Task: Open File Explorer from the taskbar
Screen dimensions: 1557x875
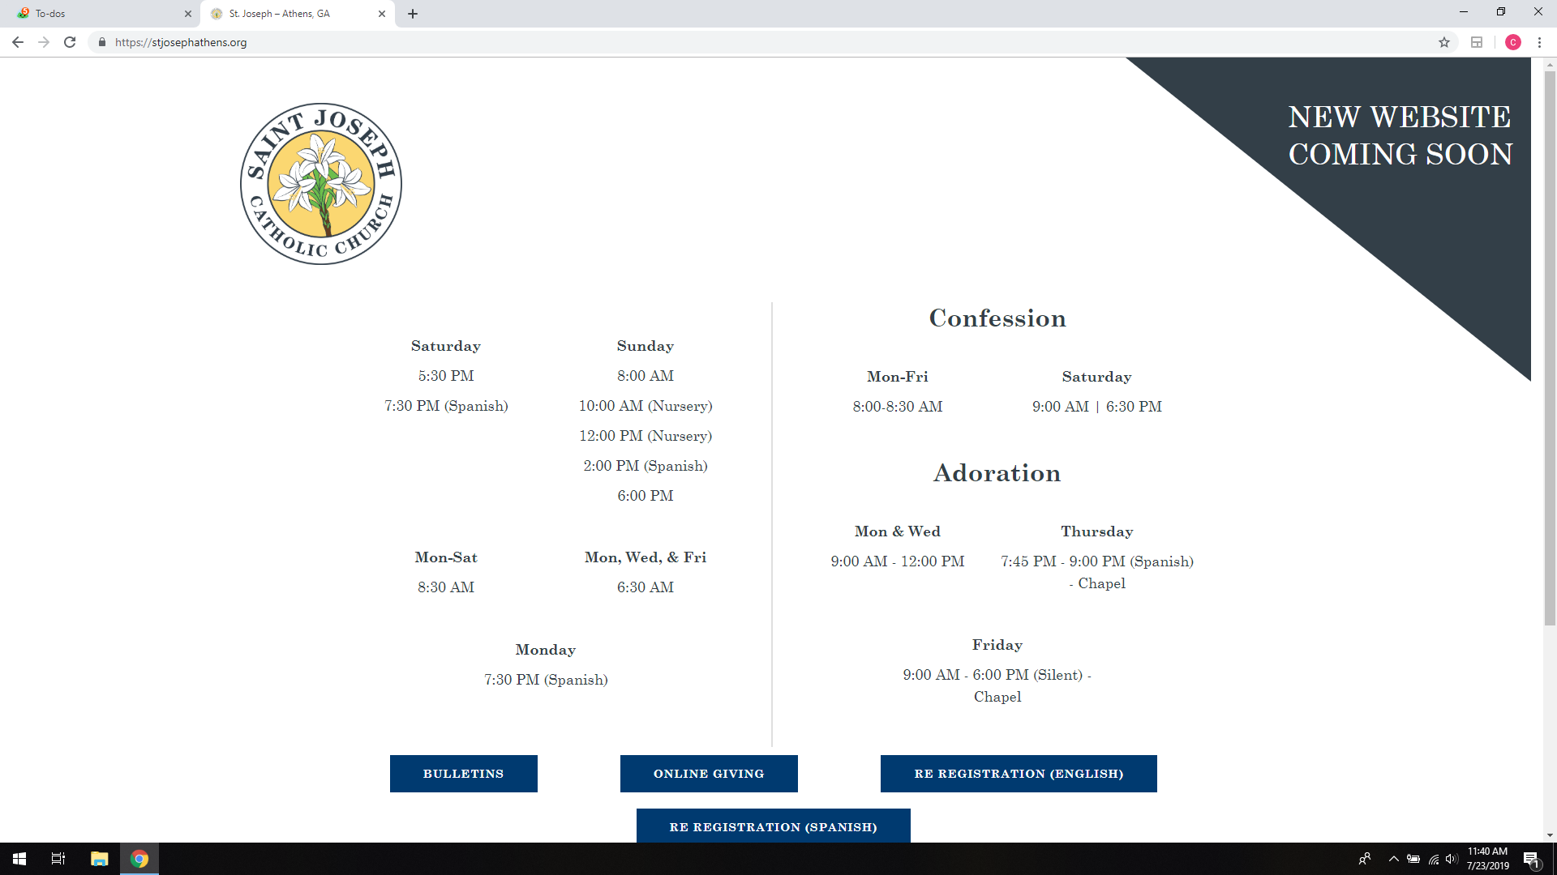Action: 99,859
